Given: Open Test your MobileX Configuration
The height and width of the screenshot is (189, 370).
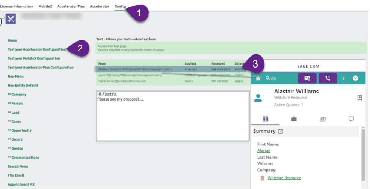Looking at the screenshot, I should tap(34, 58).
